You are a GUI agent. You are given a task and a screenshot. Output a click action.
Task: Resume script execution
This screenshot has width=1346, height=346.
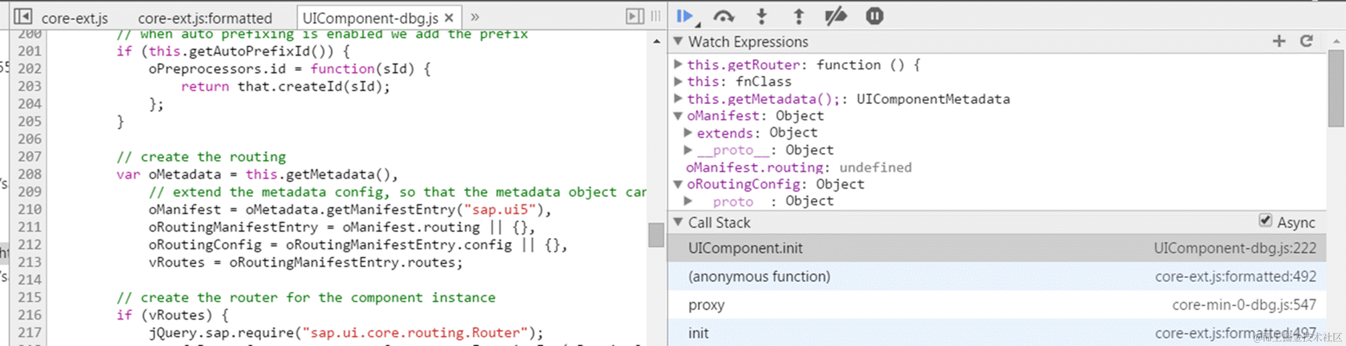686,16
